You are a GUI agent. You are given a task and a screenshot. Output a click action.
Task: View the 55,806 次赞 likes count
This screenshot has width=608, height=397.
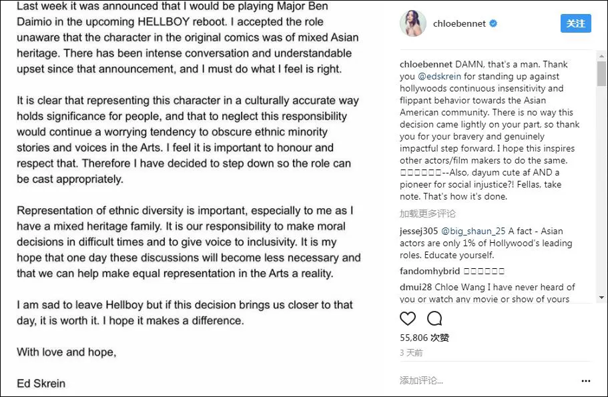pyautogui.click(x=424, y=338)
